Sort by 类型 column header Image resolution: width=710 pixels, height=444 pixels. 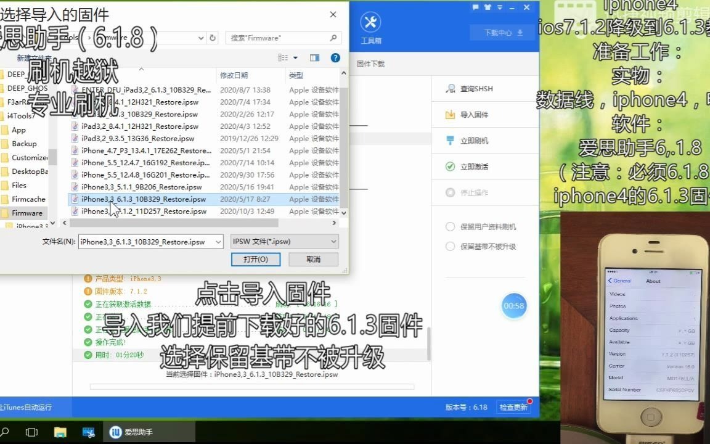(296, 75)
